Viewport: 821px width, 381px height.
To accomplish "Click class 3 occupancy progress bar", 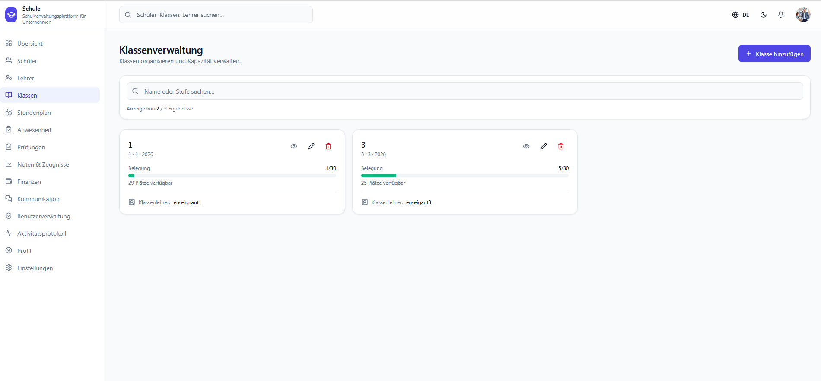I will (x=465, y=176).
